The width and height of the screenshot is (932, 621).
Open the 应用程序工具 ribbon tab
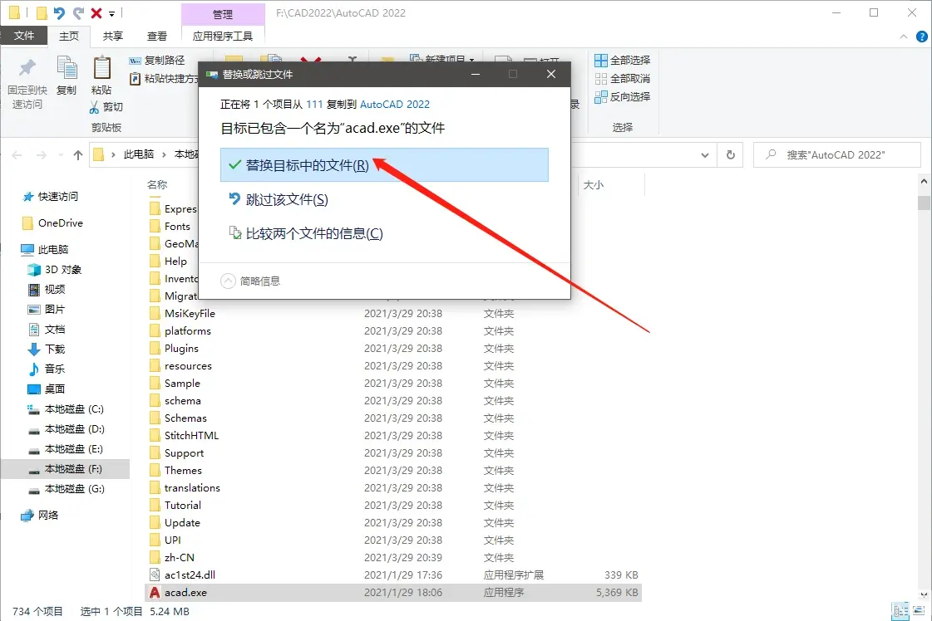223,37
